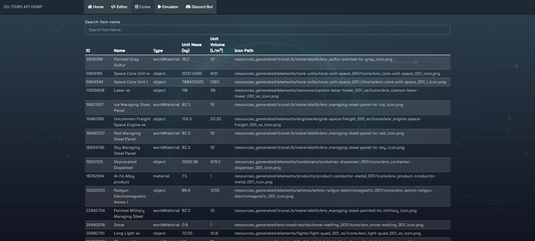Click mass value 0.9

pos(185,225)
